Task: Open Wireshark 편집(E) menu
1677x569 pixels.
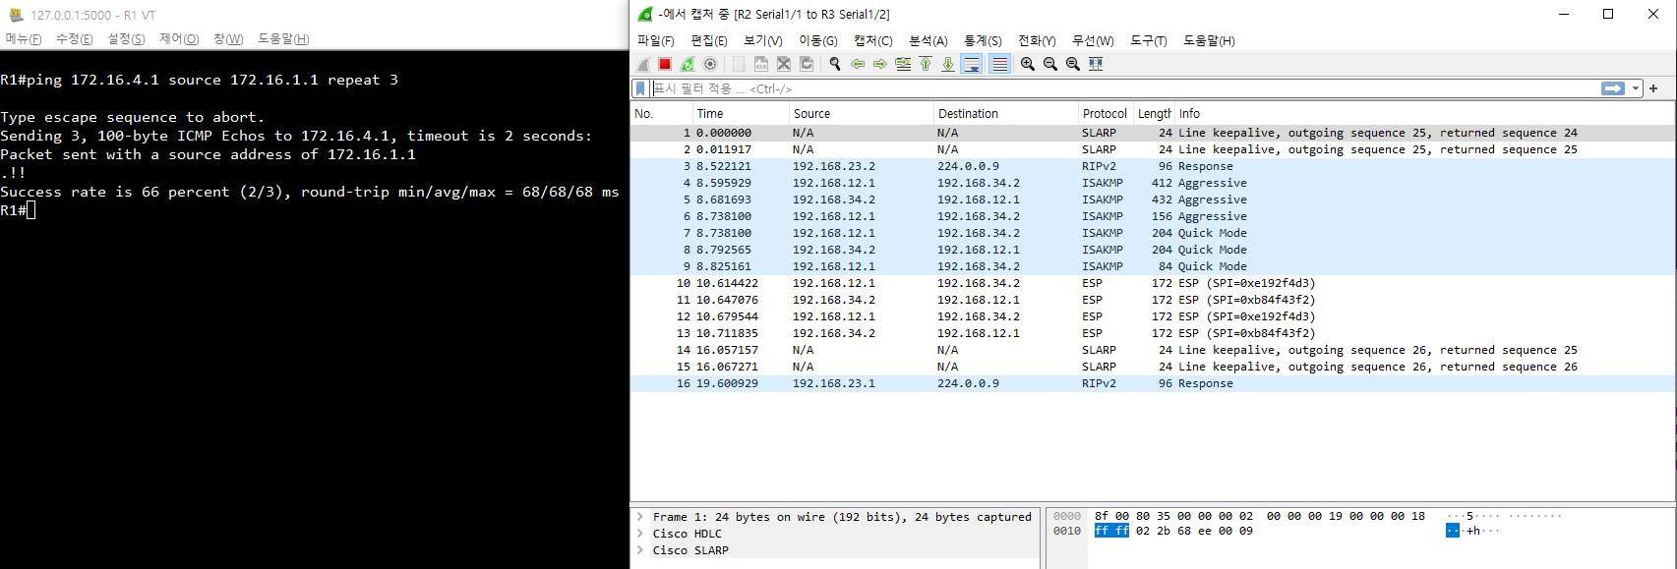Action: pyautogui.click(x=709, y=40)
